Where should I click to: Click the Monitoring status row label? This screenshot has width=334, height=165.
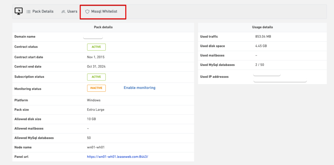[28, 89]
